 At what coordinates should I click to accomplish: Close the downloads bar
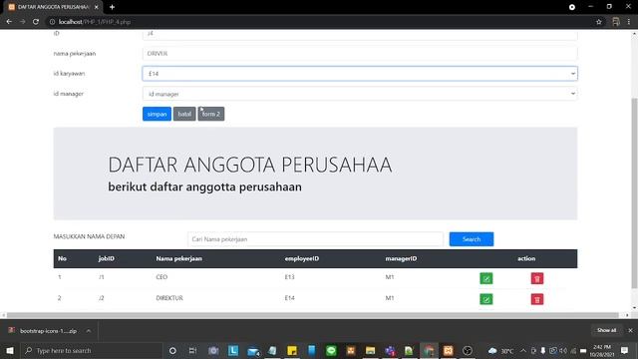point(630,330)
